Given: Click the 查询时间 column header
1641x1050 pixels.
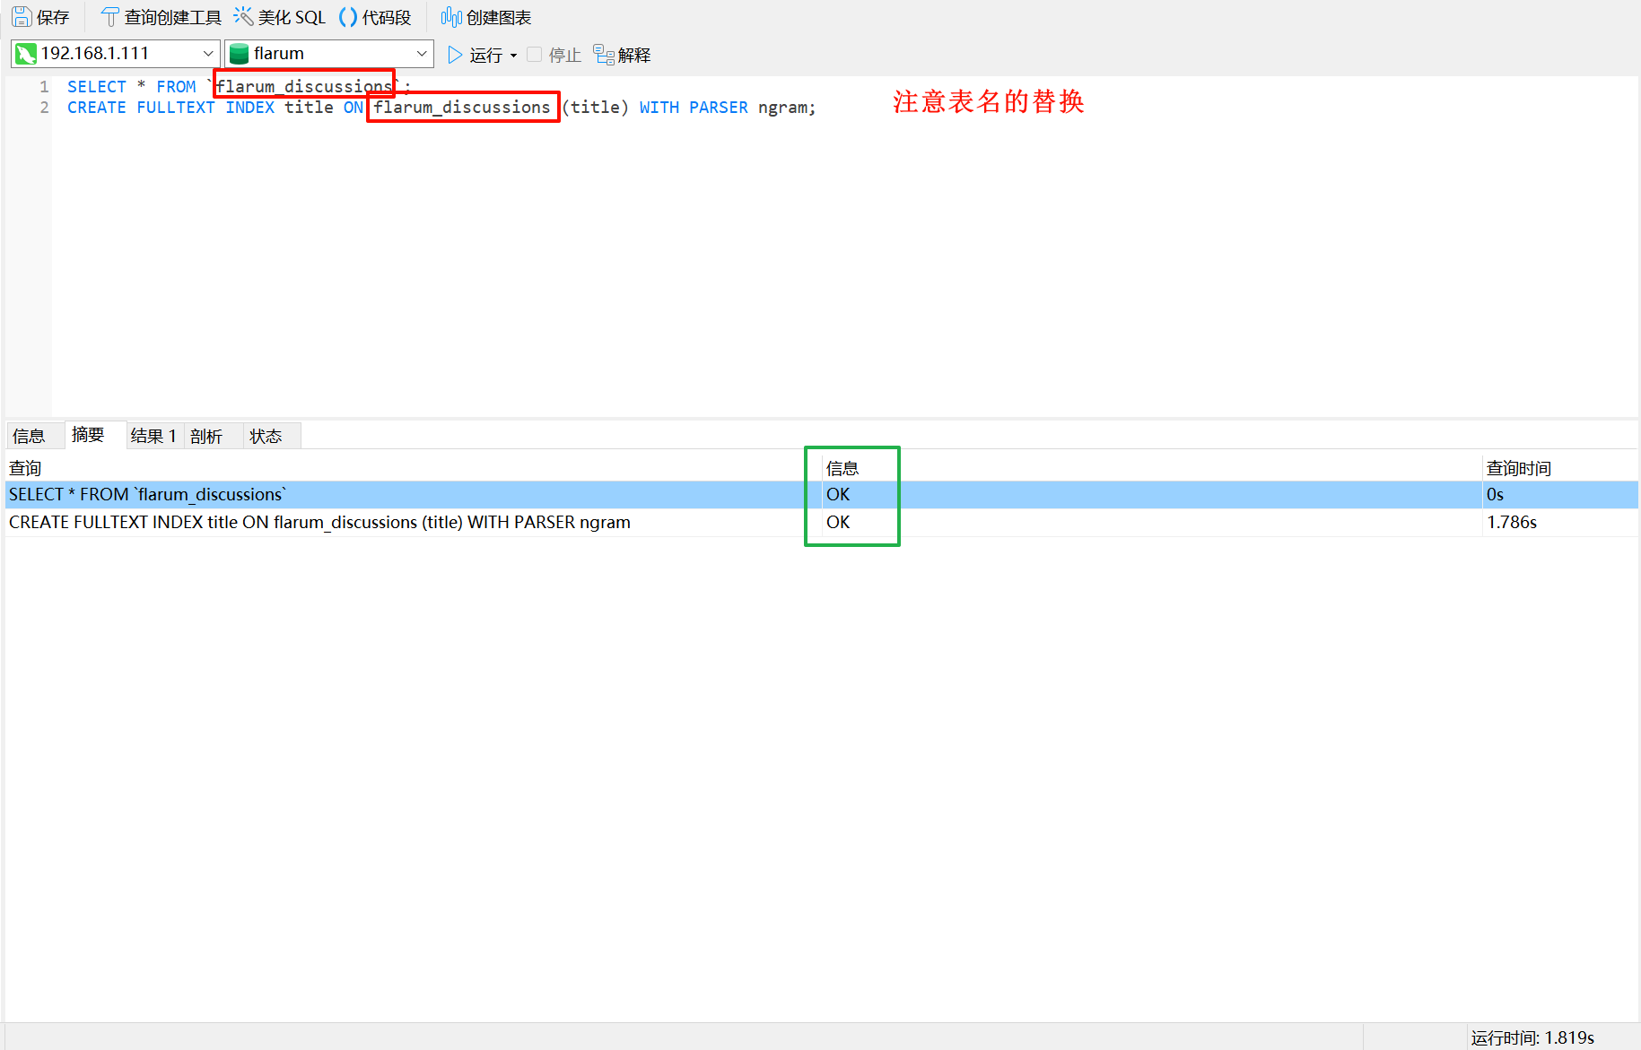Looking at the screenshot, I should [x=1518, y=468].
